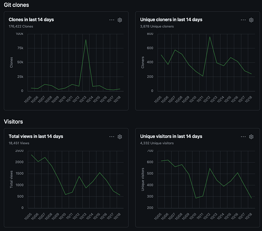Viewport: 262px width, 231px height.
Task: Click the unique cloners peak at 10/12
Action: pos(210,37)
